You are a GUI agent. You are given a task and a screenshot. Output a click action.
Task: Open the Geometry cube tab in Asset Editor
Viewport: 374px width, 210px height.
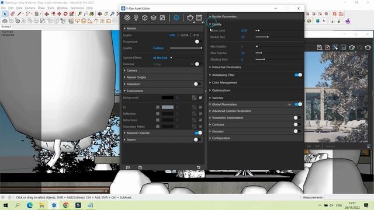pyautogui.click(x=145, y=17)
